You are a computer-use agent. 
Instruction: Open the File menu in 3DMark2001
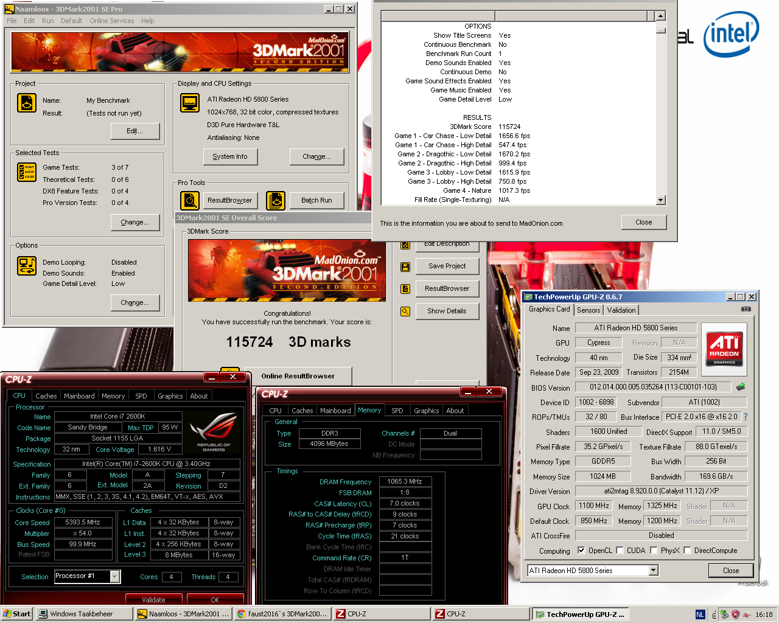[12, 21]
